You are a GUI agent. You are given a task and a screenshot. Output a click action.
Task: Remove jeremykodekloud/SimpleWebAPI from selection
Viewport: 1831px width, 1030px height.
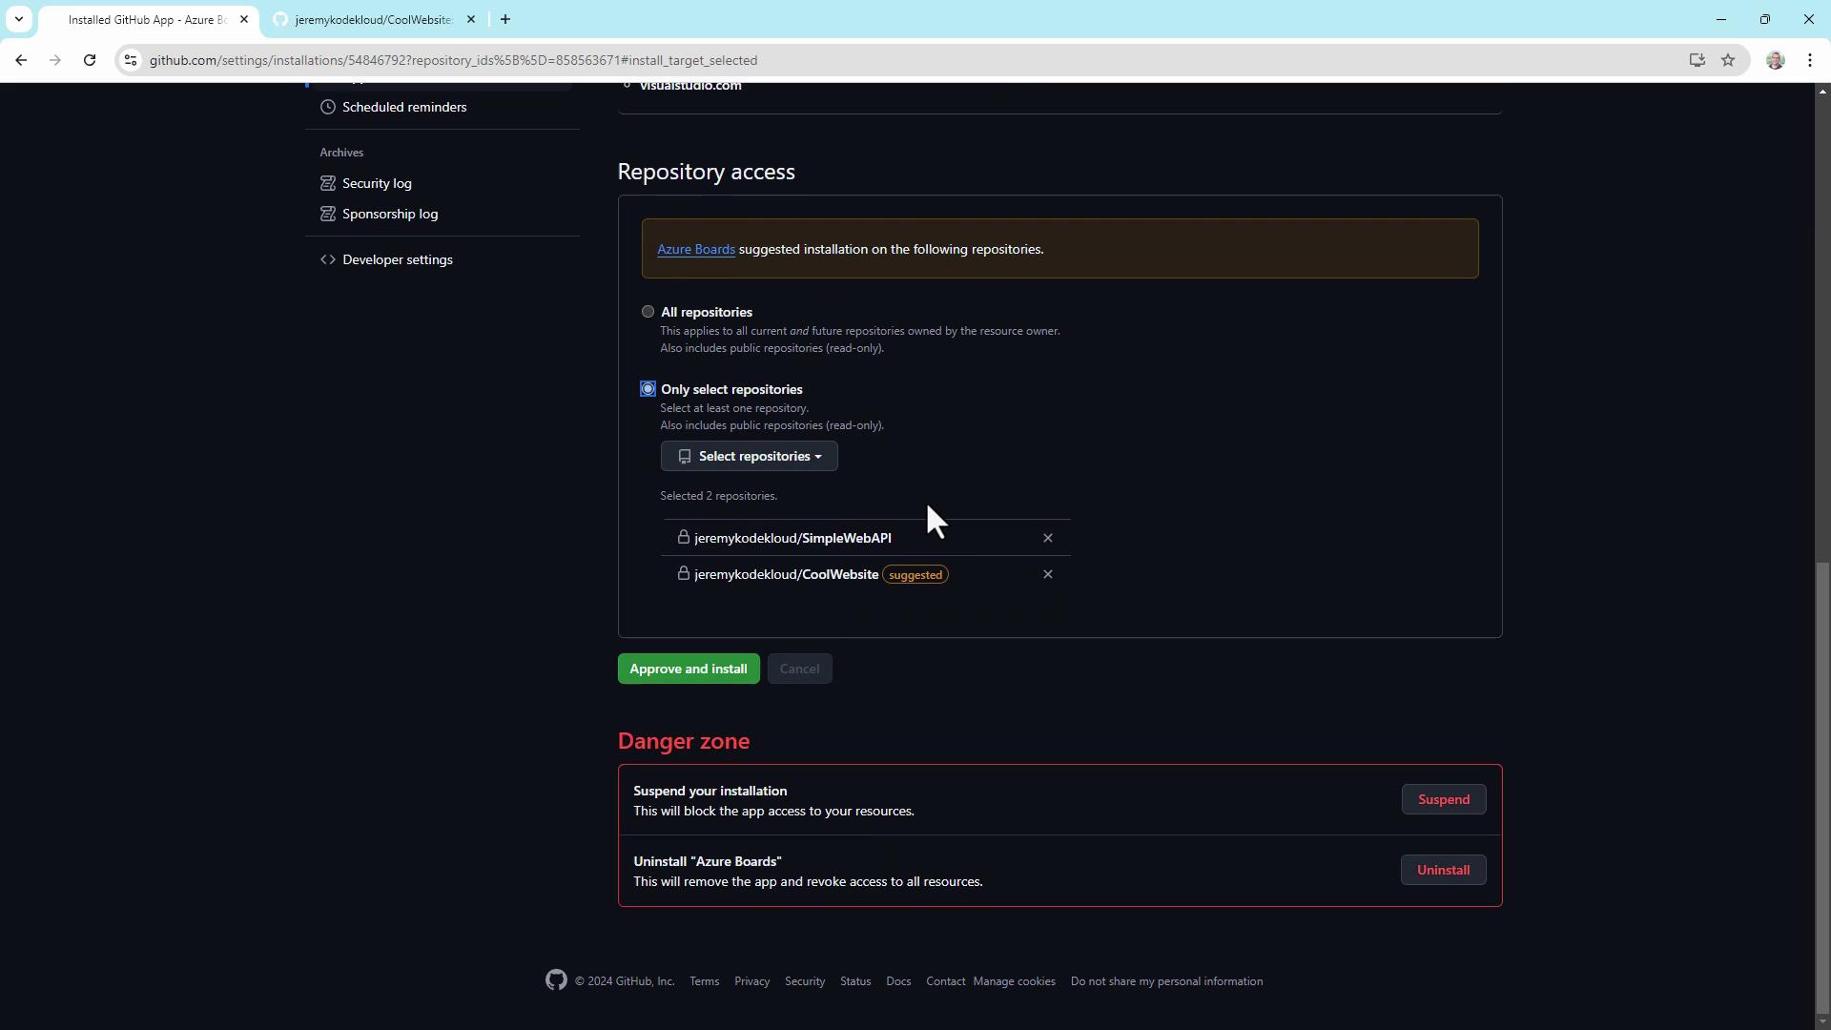coord(1048,538)
